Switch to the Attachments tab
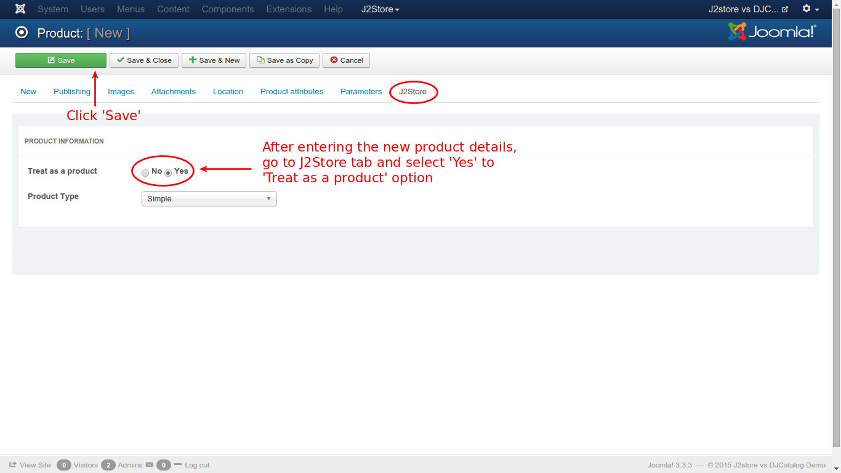This screenshot has width=841, height=473. (174, 92)
